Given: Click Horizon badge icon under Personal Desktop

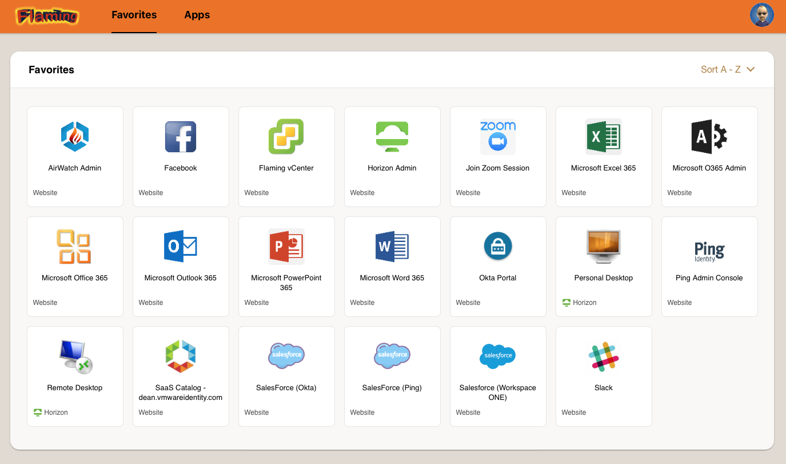Looking at the screenshot, I should [566, 303].
